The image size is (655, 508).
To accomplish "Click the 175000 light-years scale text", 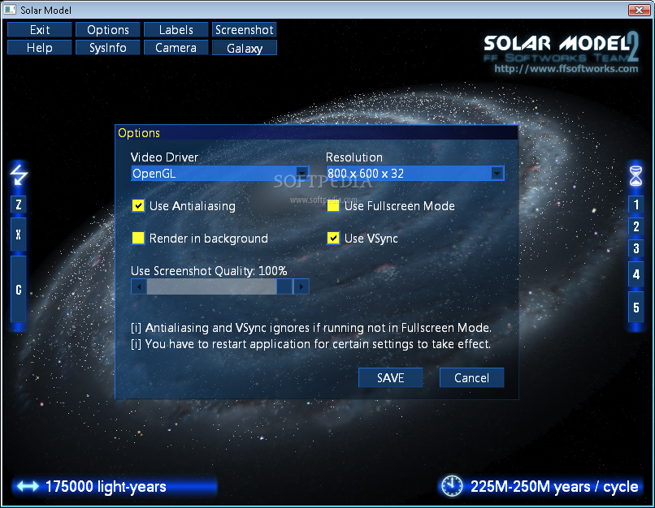I will pos(106,486).
